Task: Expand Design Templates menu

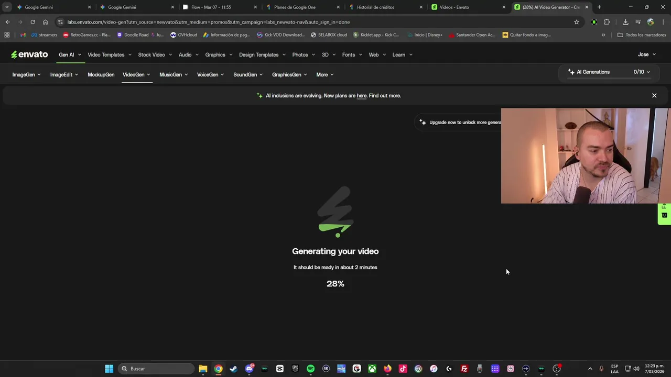Action: 262,54
